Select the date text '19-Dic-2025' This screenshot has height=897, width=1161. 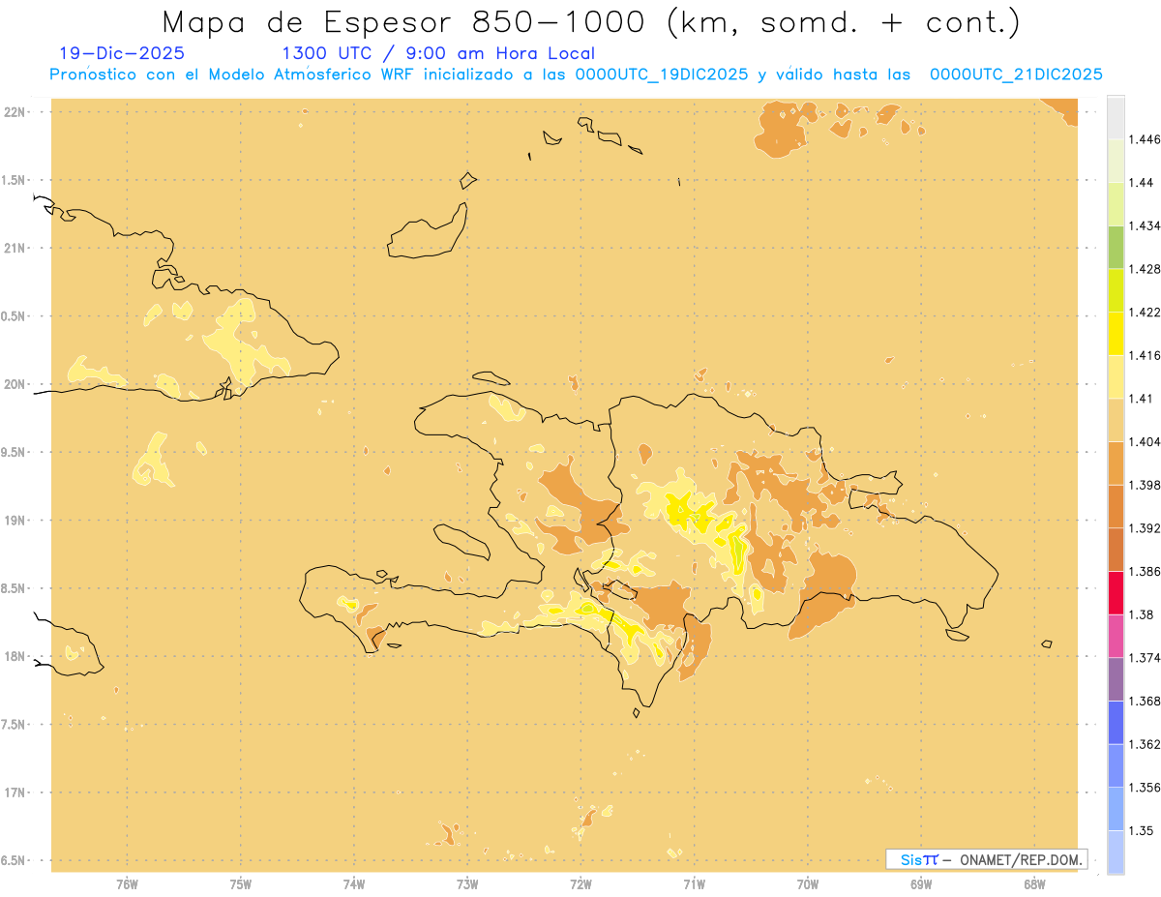[x=122, y=54]
